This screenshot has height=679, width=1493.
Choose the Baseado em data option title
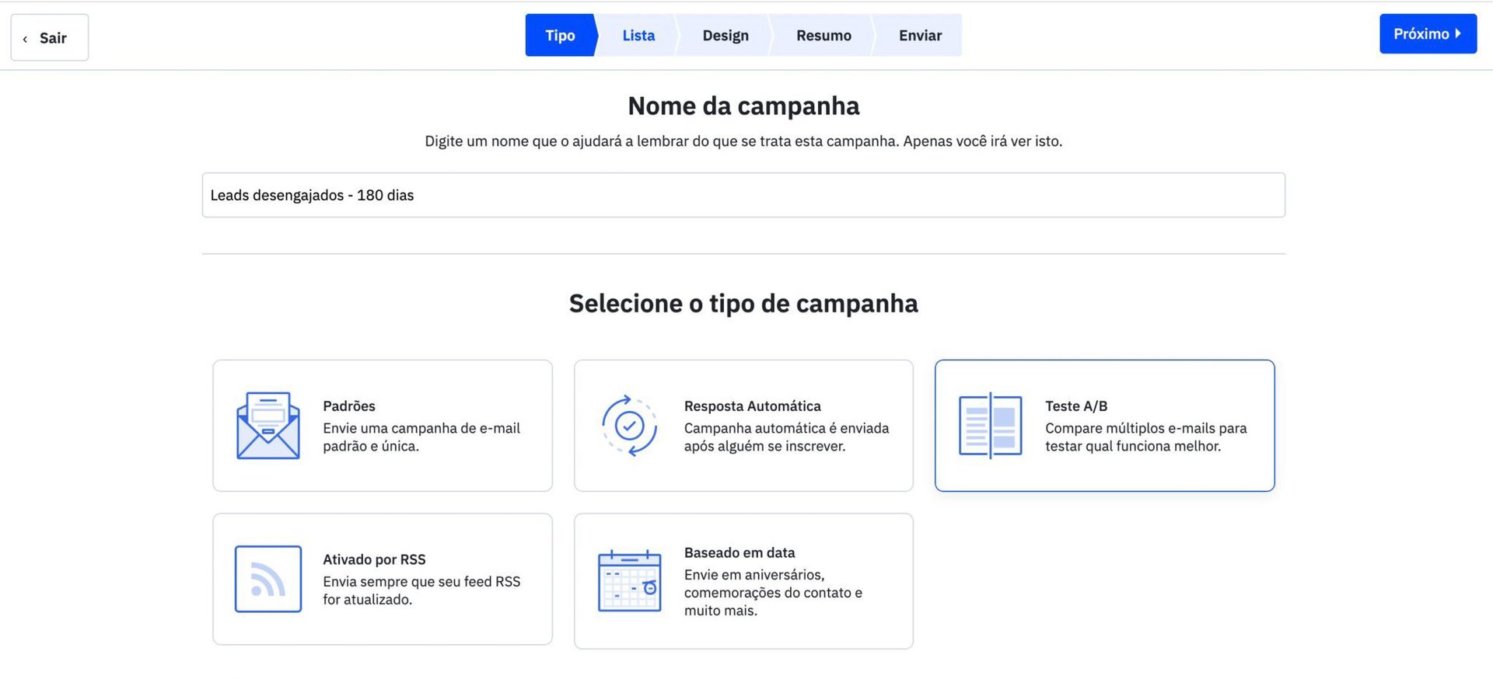739,552
